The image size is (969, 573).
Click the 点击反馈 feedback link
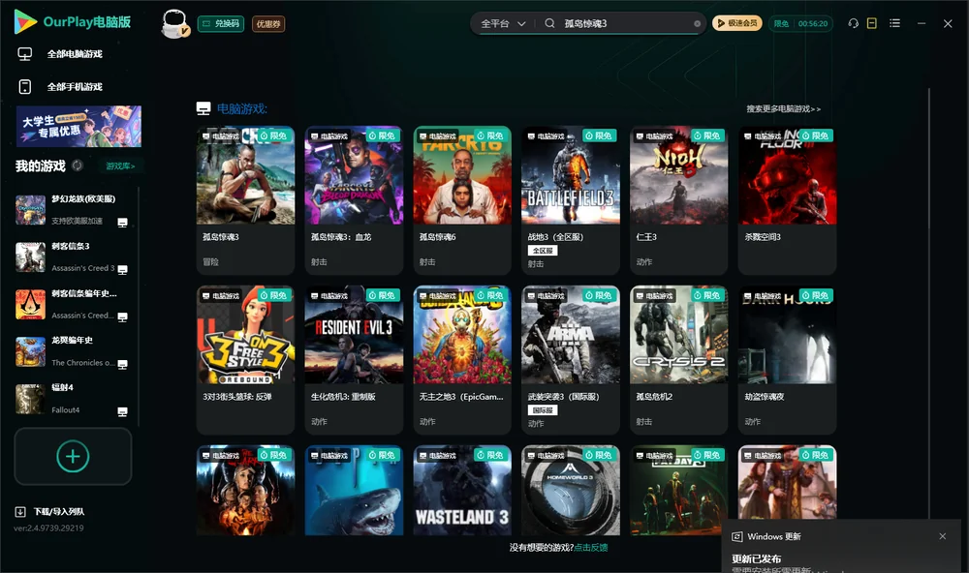(x=591, y=547)
